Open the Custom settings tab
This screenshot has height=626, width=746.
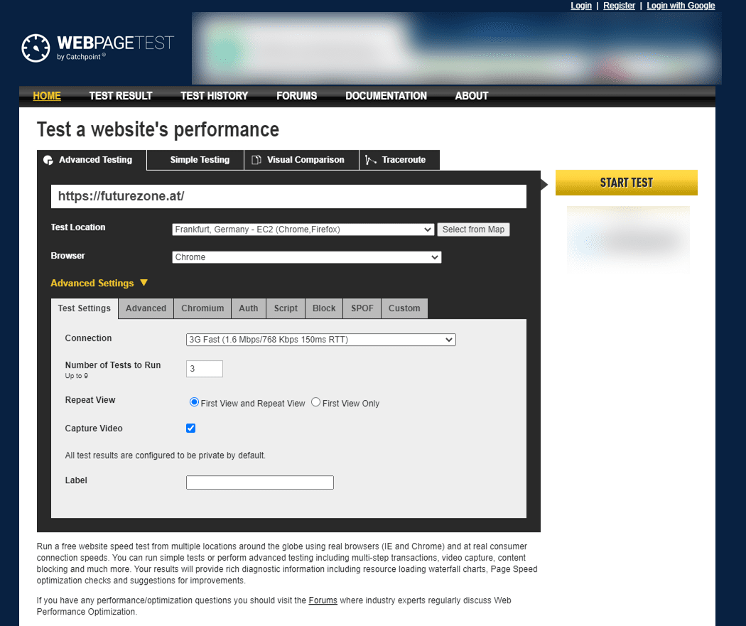(404, 308)
